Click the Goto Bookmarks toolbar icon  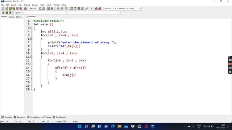[x=10, y=13]
